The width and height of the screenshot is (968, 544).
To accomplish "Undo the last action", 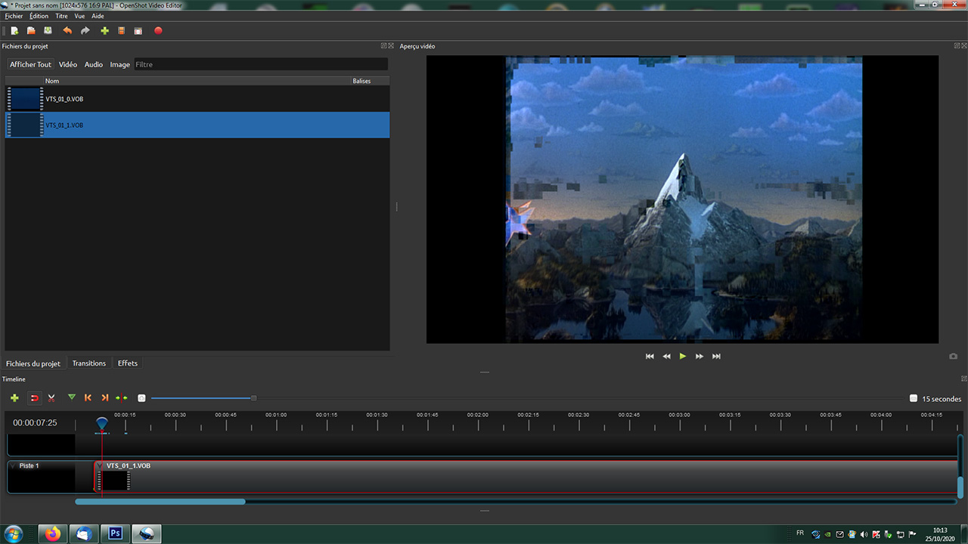I will (x=67, y=31).
